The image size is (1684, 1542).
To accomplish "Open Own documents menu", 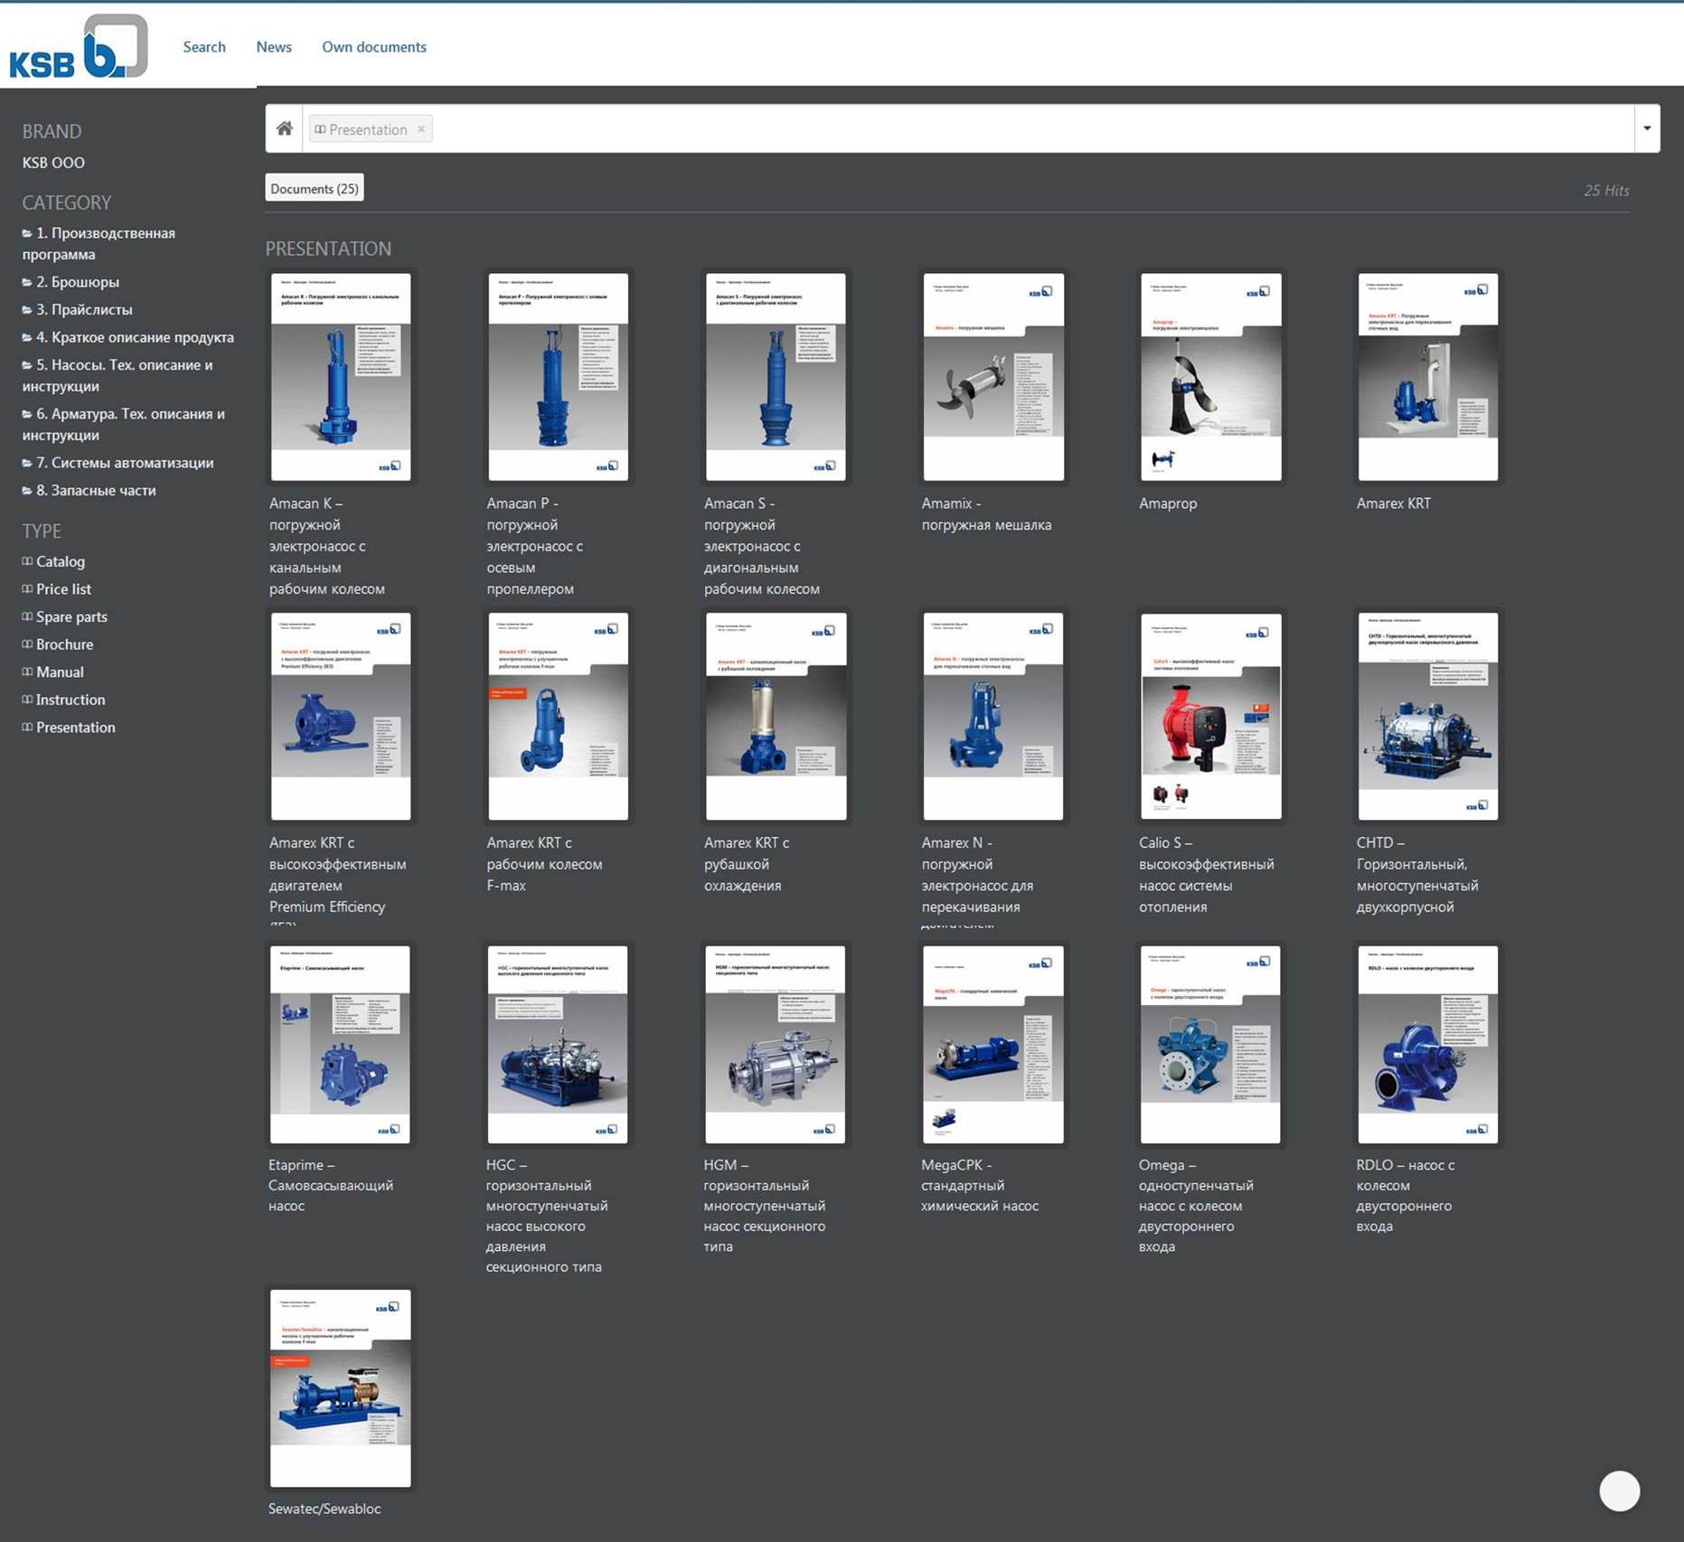I will 374,47.
